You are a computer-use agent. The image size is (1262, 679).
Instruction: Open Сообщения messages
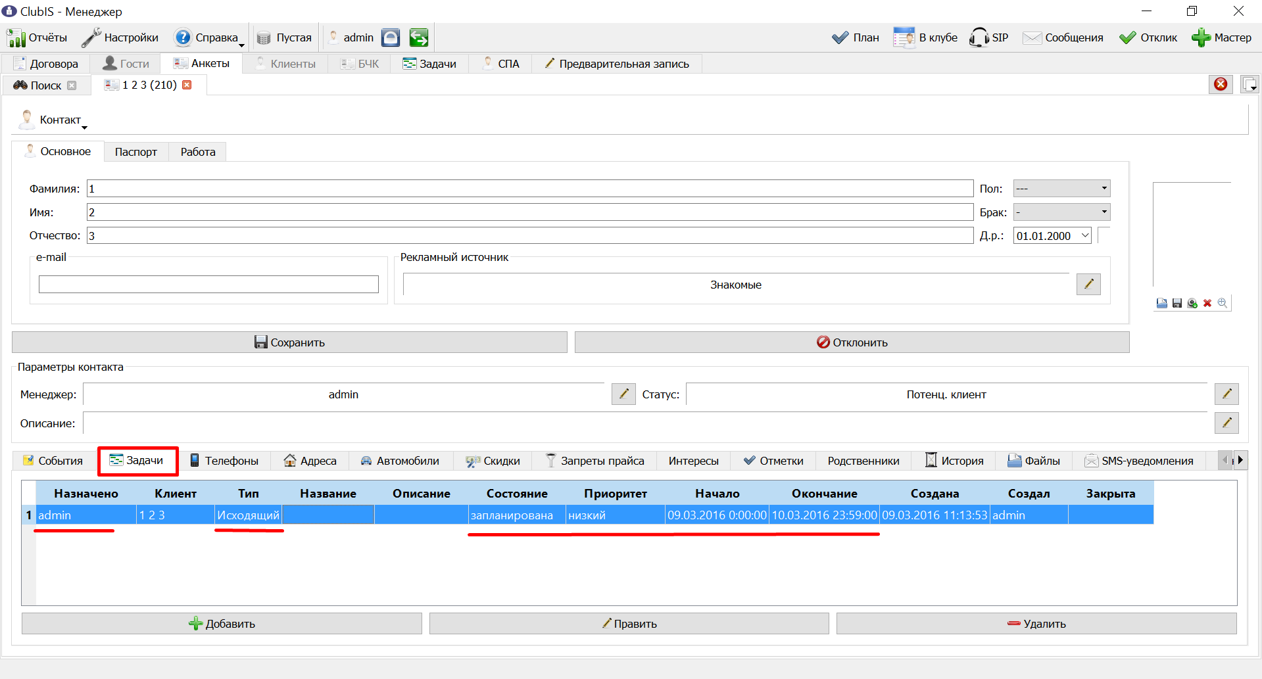1062,37
